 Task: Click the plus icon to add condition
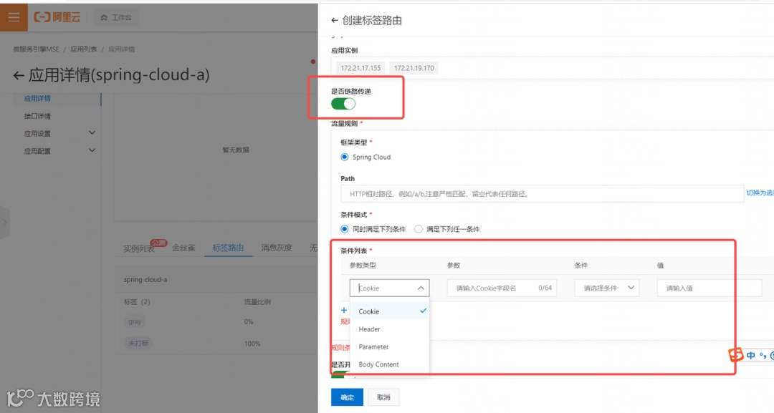click(x=344, y=310)
